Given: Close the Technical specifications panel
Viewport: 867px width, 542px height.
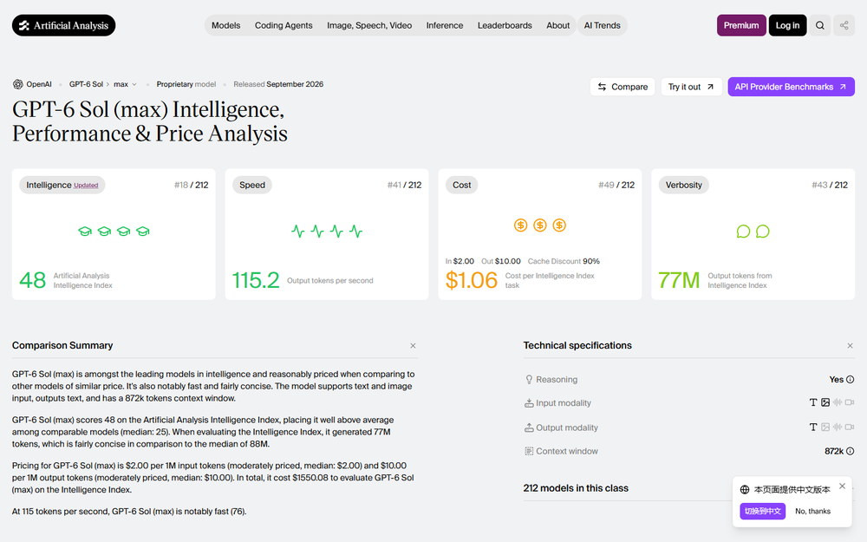Looking at the screenshot, I should click(850, 346).
